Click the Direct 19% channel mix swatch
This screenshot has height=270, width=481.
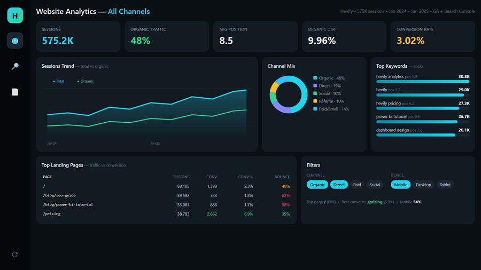point(315,86)
